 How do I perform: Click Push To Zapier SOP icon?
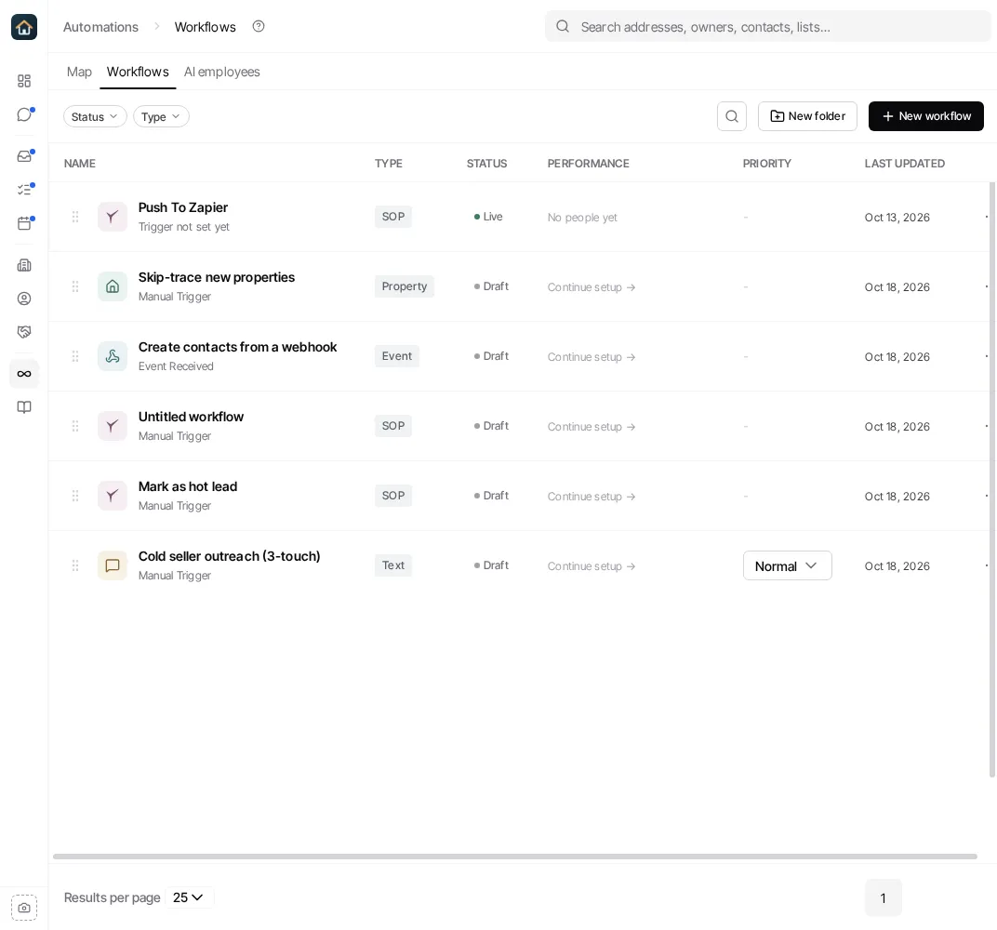pos(113,217)
